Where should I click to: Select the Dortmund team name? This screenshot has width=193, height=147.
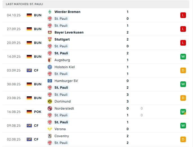point(62,101)
